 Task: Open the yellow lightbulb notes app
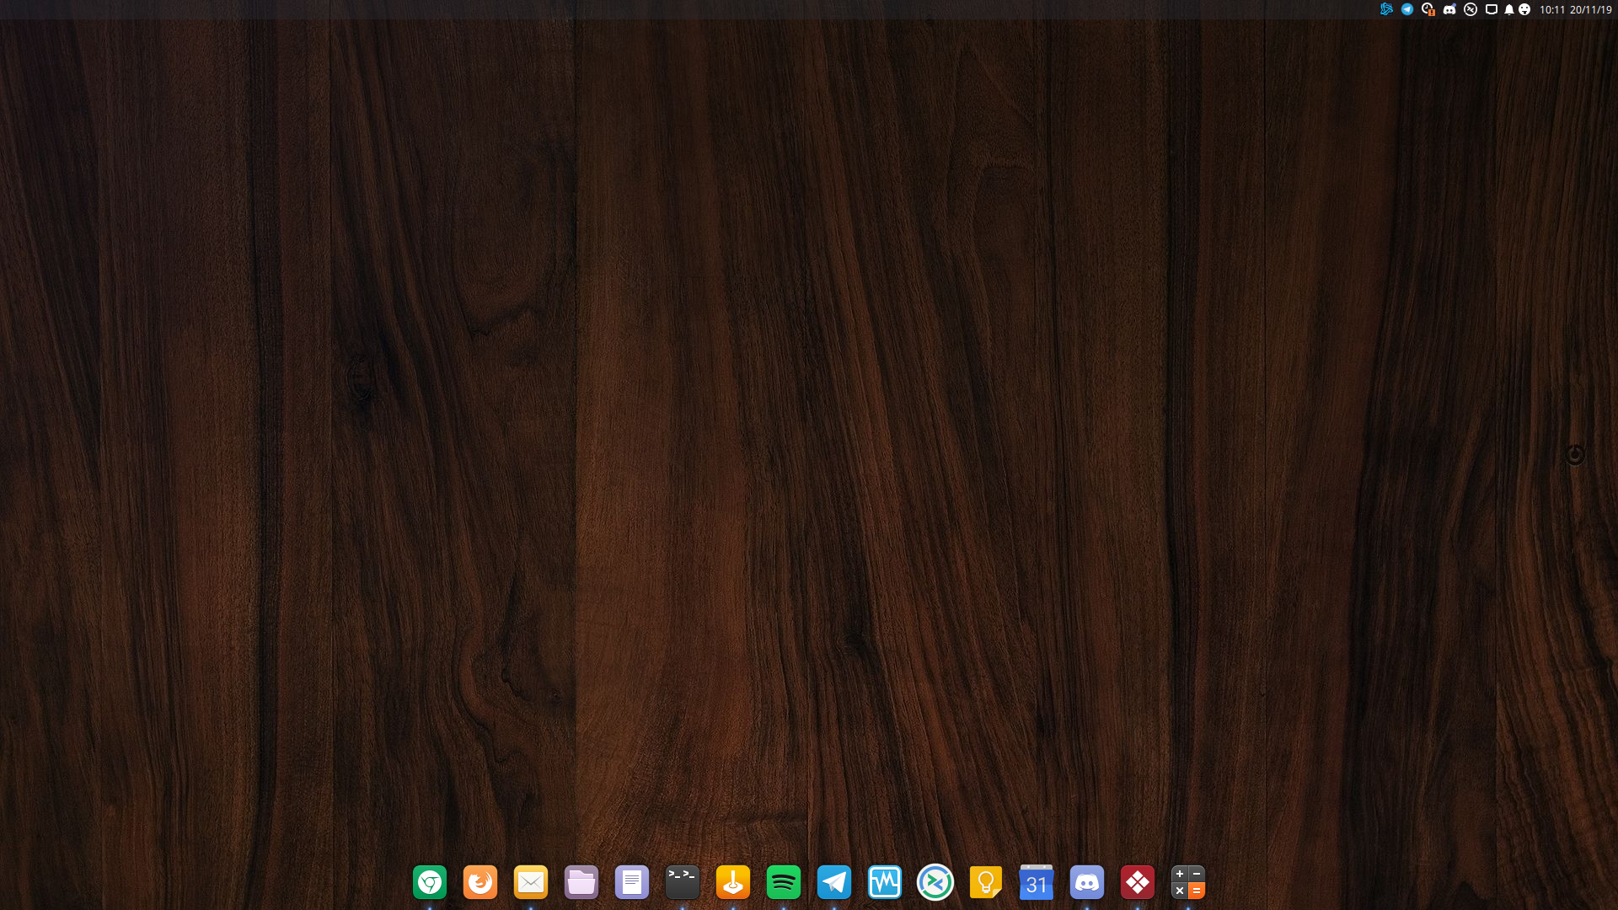[x=986, y=882]
